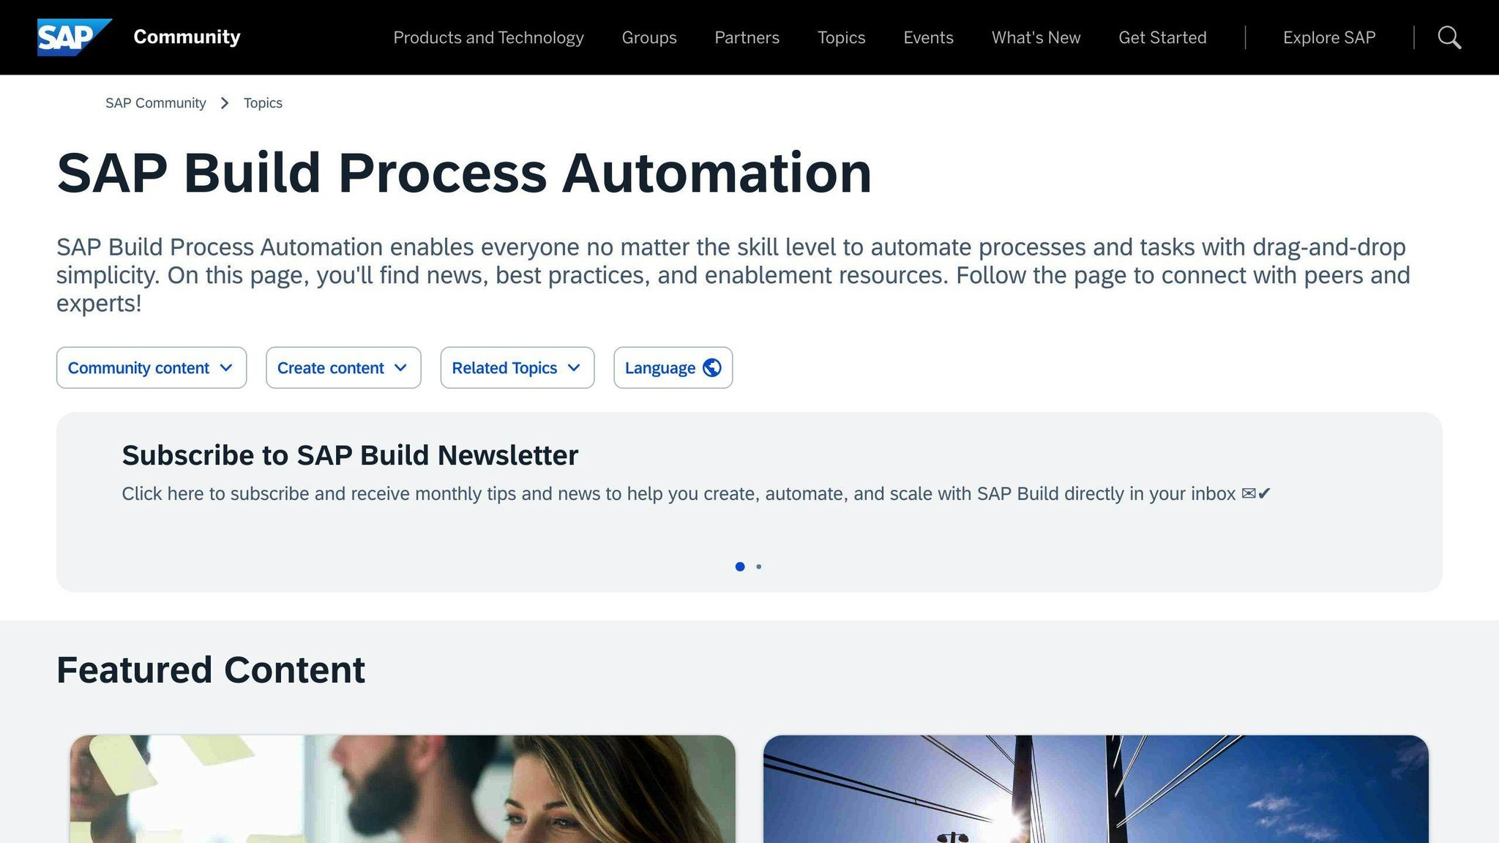Screen dimensions: 1499x843
Task: Open Products and Technology menu
Action: [488, 37]
